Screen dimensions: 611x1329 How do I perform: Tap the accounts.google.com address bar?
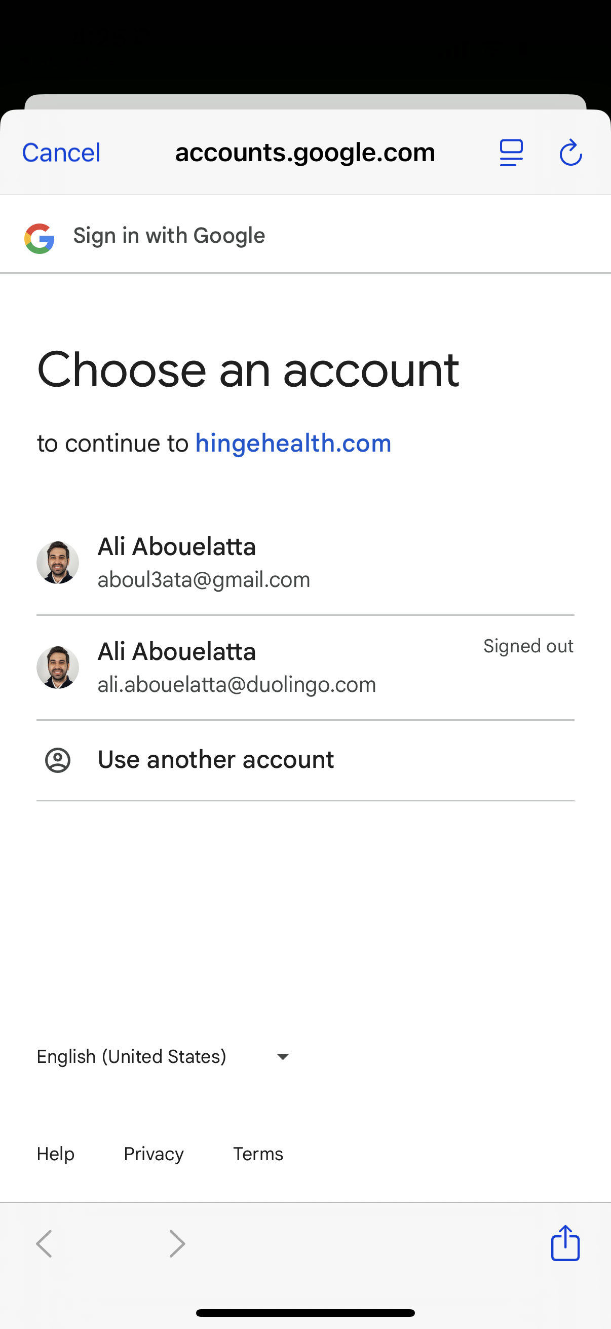click(305, 152)
